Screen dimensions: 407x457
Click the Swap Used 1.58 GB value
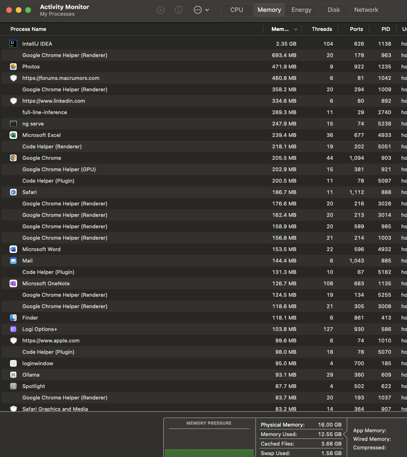331,453
